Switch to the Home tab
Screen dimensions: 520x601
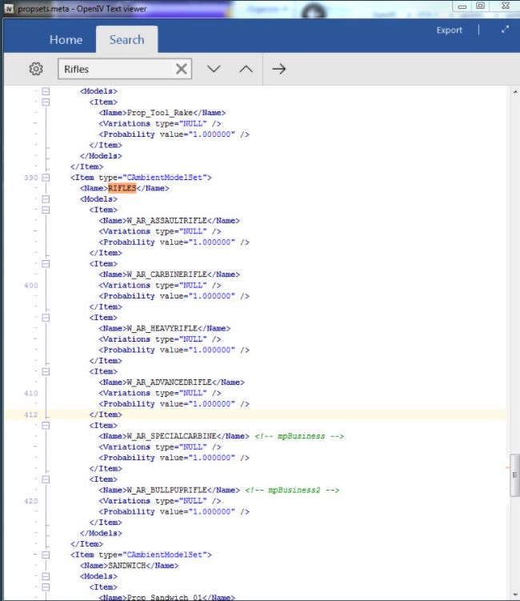click(66, 40)
